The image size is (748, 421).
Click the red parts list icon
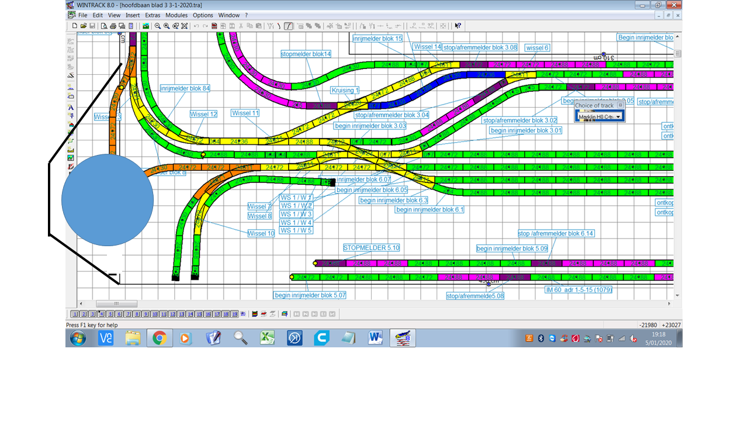214,26
